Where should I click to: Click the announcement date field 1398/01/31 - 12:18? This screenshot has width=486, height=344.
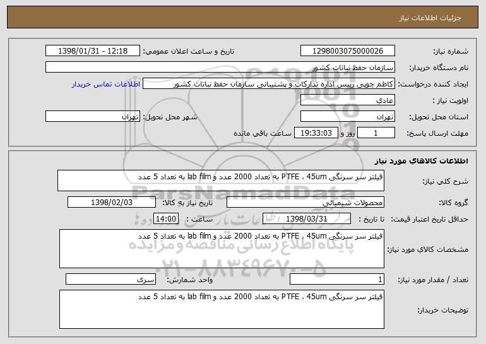pos(93,51)
